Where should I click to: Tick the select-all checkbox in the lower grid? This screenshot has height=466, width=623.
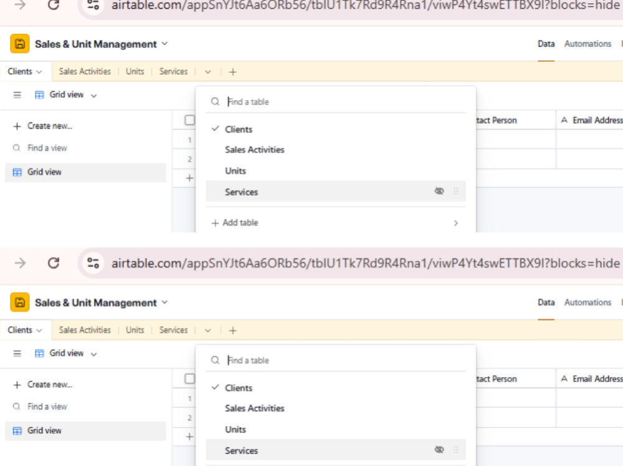click(189, 378)
